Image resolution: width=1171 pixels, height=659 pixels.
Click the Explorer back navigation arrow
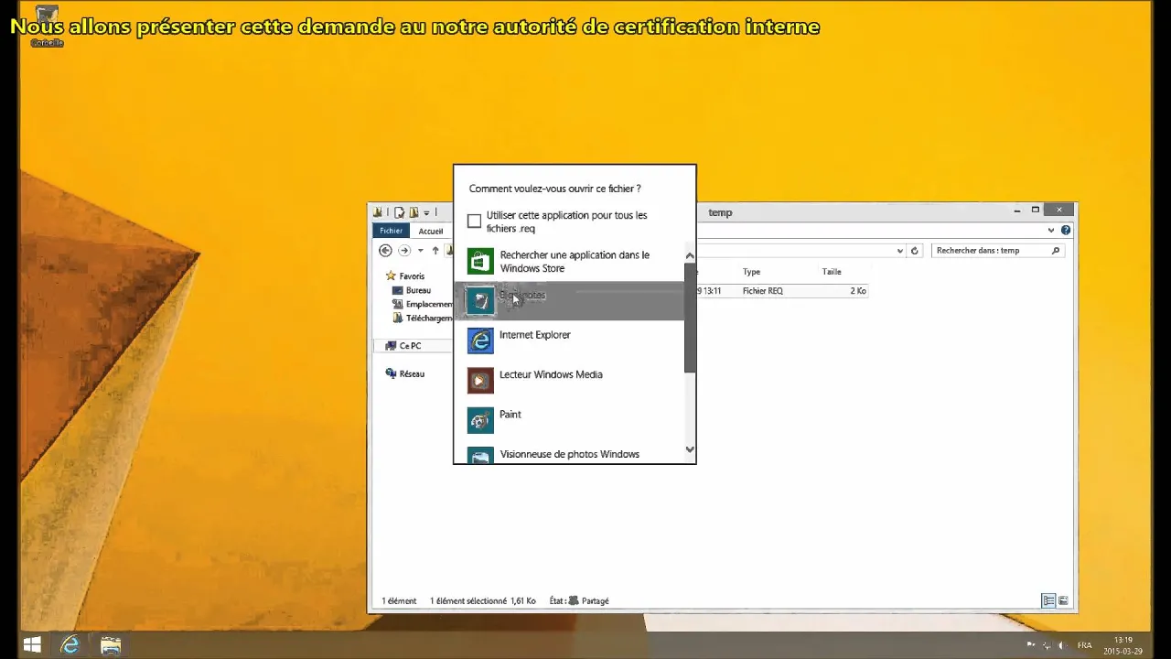coord(385,251)
